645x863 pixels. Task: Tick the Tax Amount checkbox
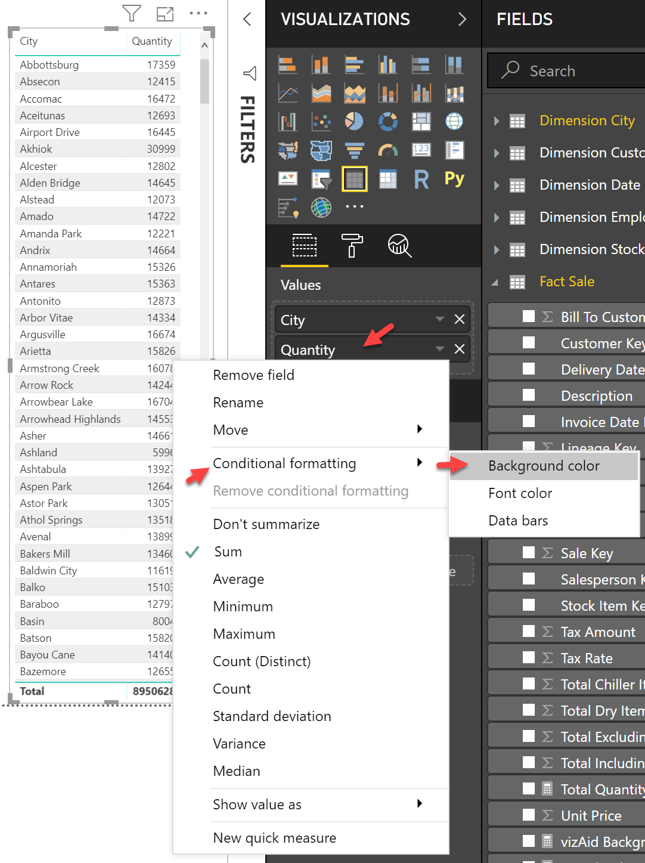tap(529, 631)
